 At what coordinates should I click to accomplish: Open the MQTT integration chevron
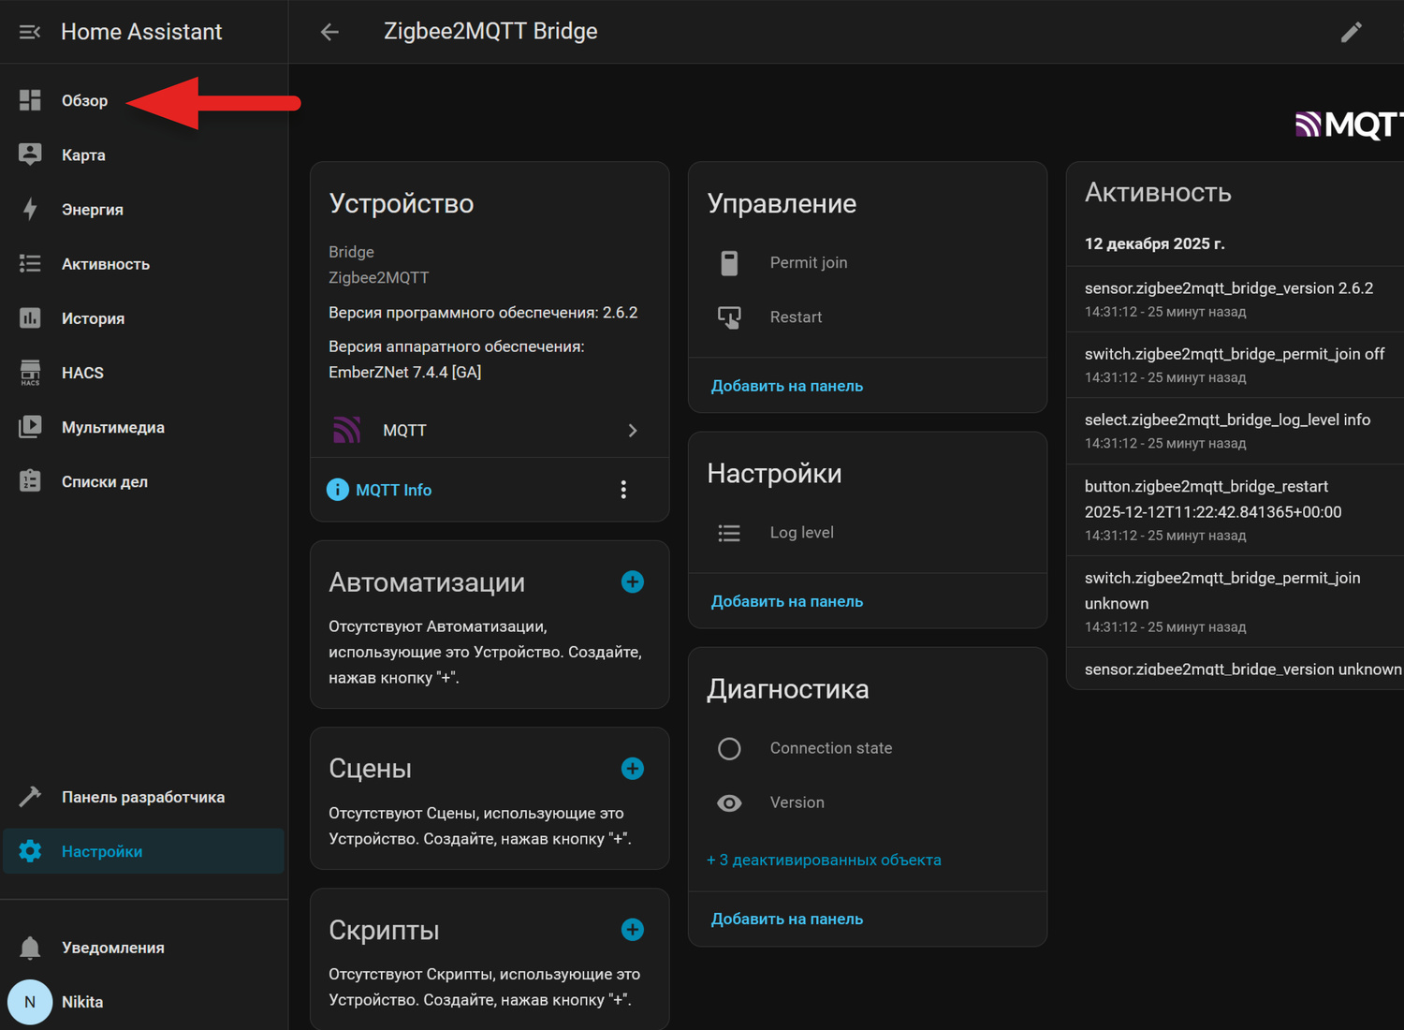tap(633, 431)
